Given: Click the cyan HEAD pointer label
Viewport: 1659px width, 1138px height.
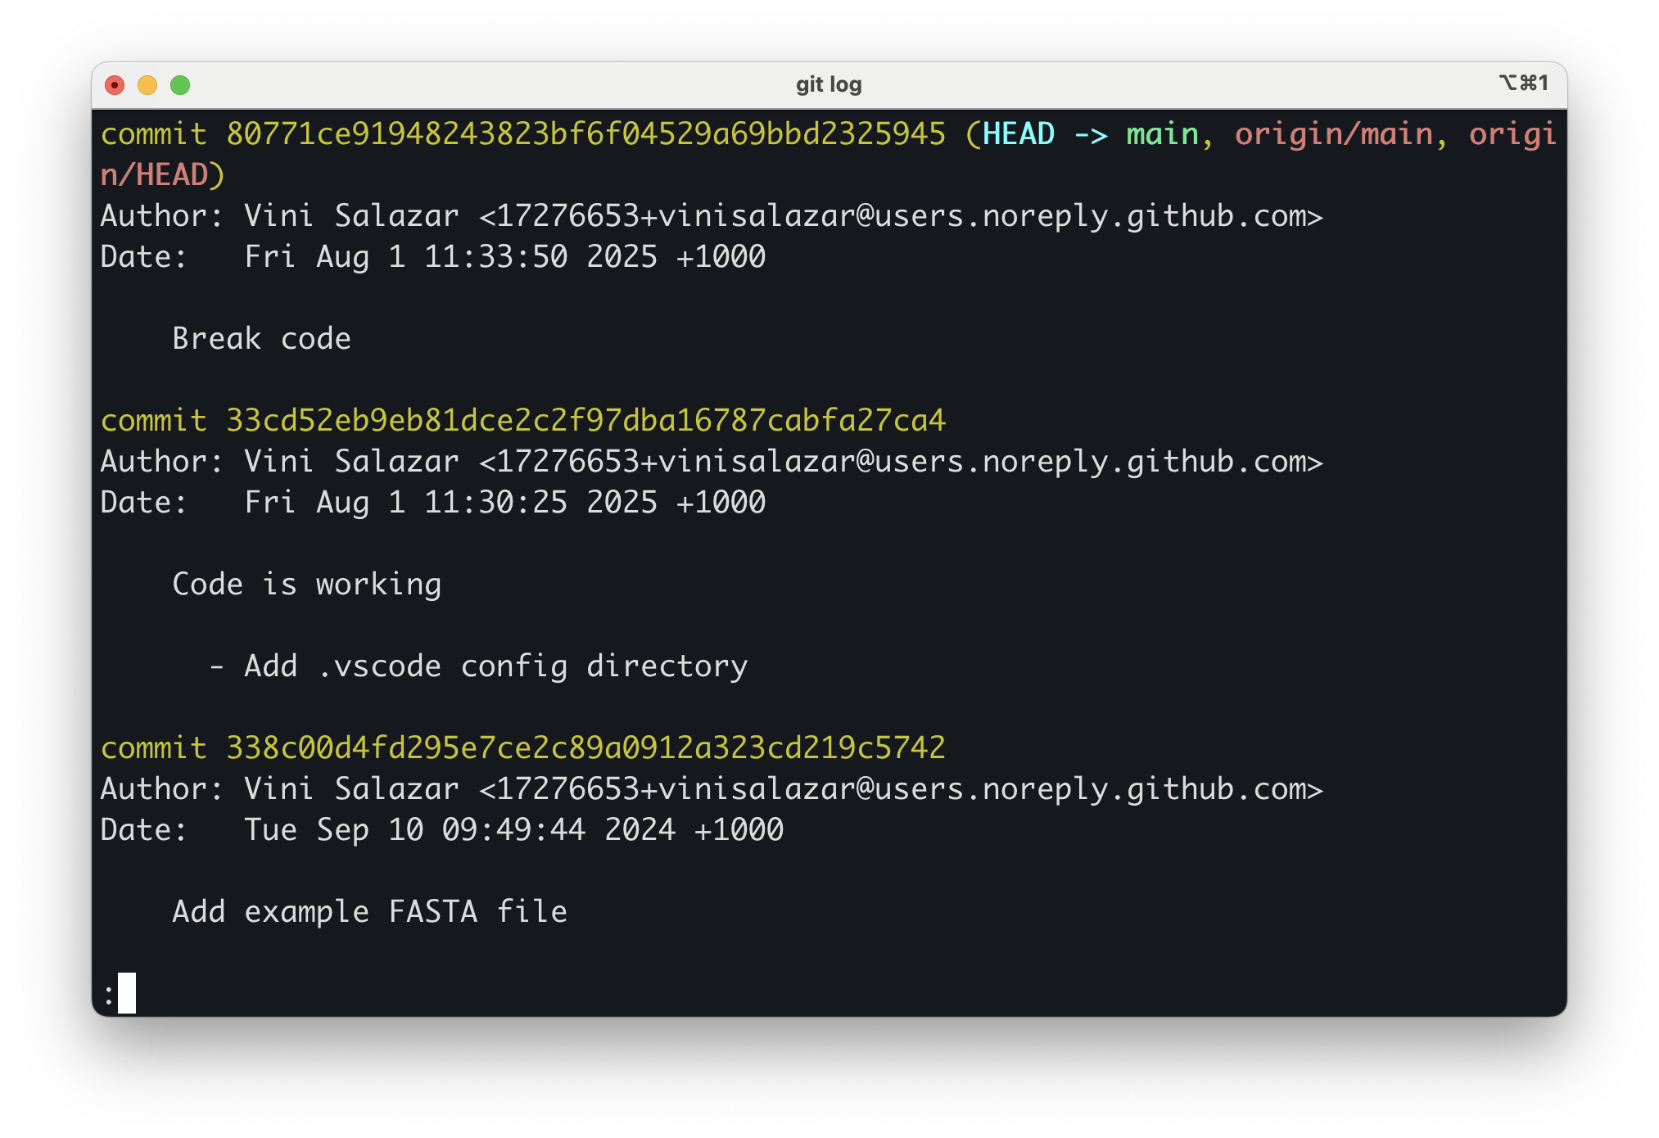Looking at the screenshot, I should pyautogui.click(x=1019, y=134).
